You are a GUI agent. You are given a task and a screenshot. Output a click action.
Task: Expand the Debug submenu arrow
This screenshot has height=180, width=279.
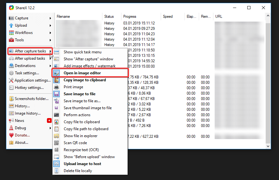point(50,128)
